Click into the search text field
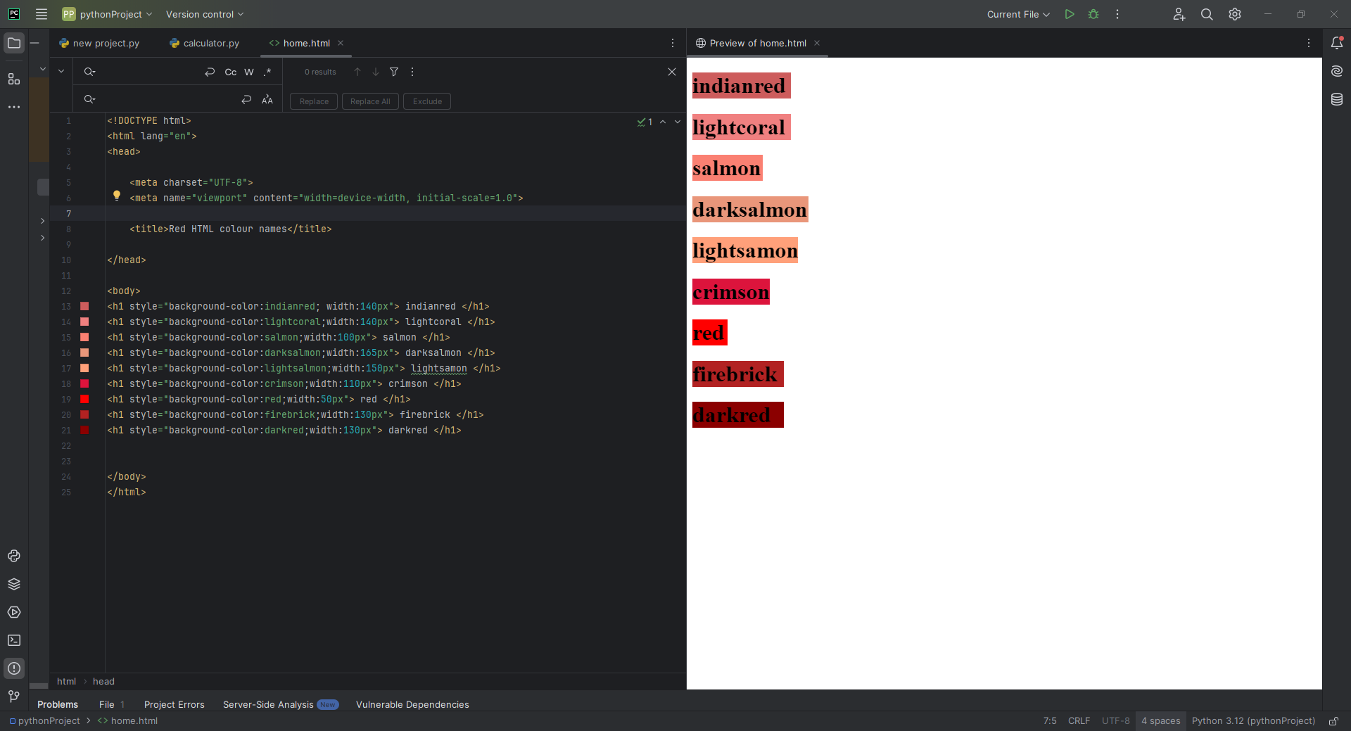The image size is (1351, 731). [149, 72]
